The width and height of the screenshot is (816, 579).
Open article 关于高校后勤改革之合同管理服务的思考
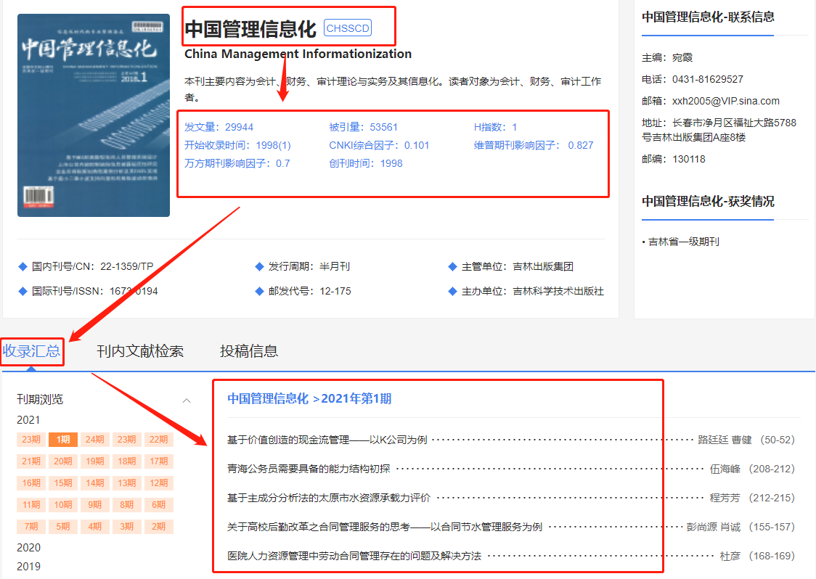pyautogui.click(x=385, y=527)
